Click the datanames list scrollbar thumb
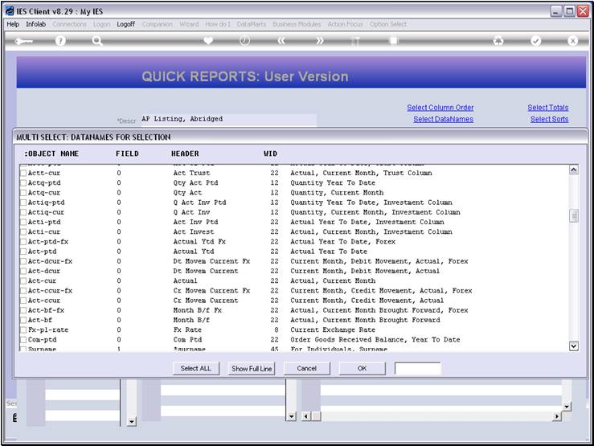The image size is (594, 446). pos(574,216)
